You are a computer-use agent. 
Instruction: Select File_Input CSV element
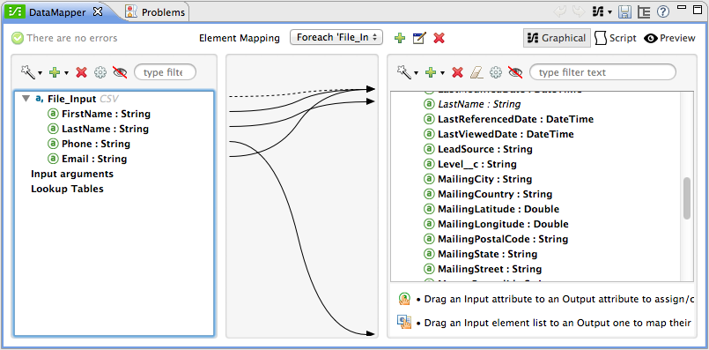click(x=77, y=99)
